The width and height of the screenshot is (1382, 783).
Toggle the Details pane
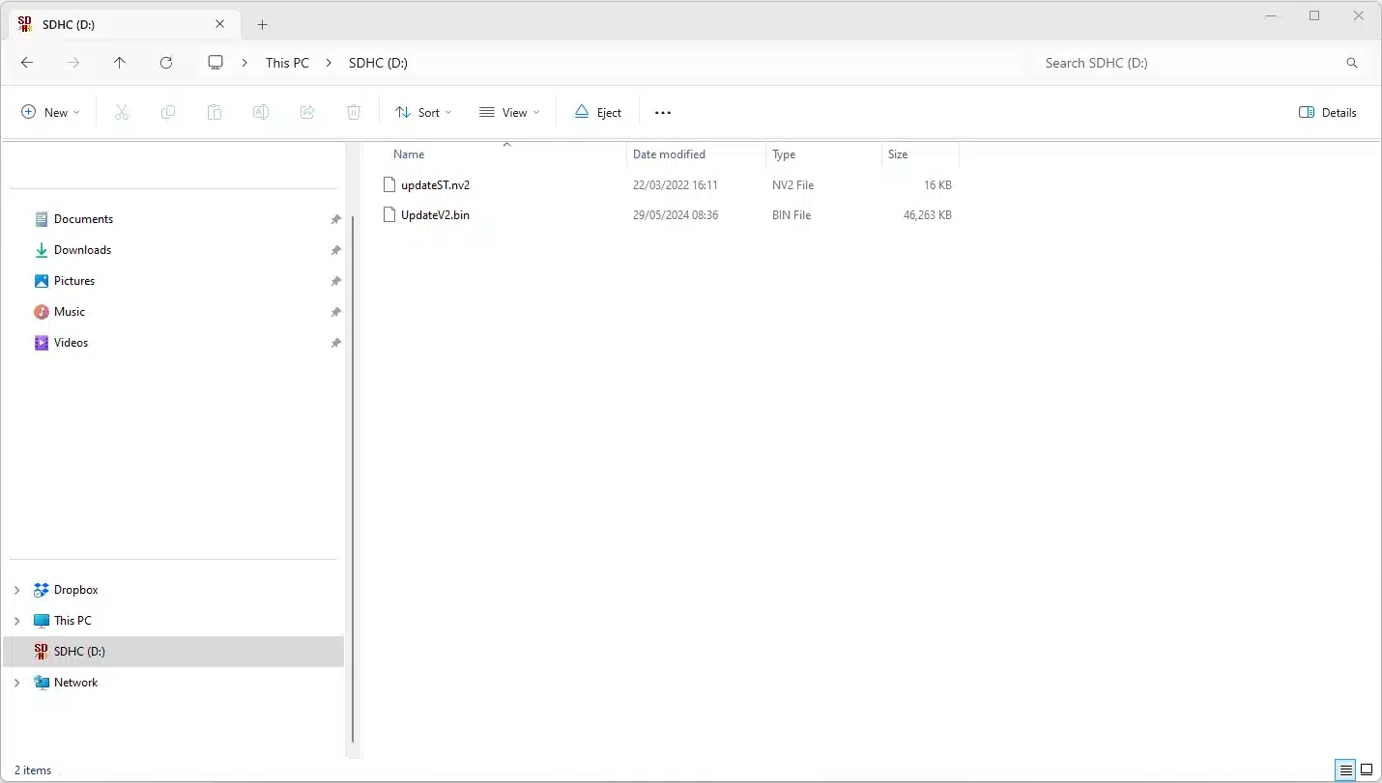coord(1328,112)
